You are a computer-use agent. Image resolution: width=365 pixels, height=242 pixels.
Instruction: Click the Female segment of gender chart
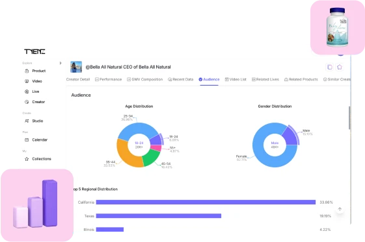263,156
